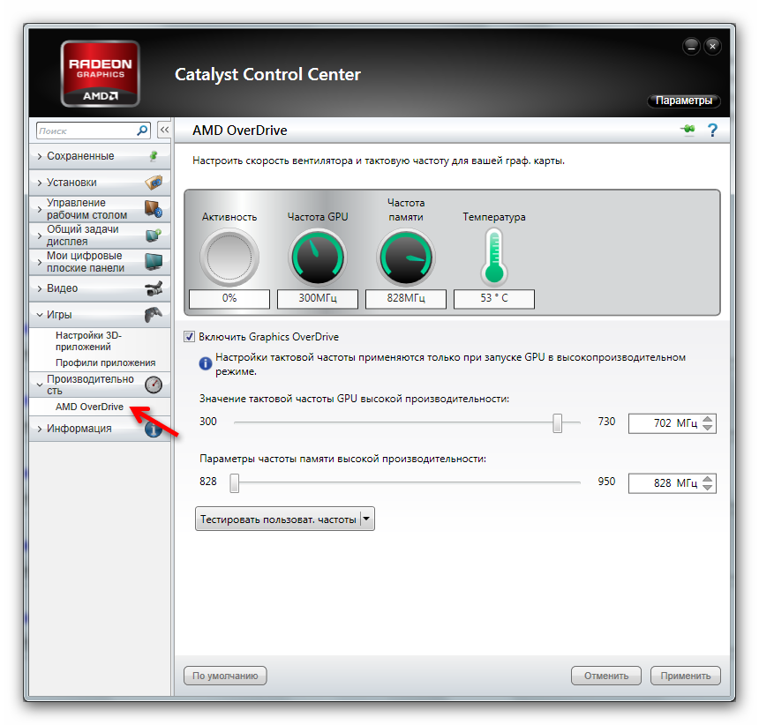Click the green pin icon
This screenshot has width=759, height=725.
(x=688, y=131)
